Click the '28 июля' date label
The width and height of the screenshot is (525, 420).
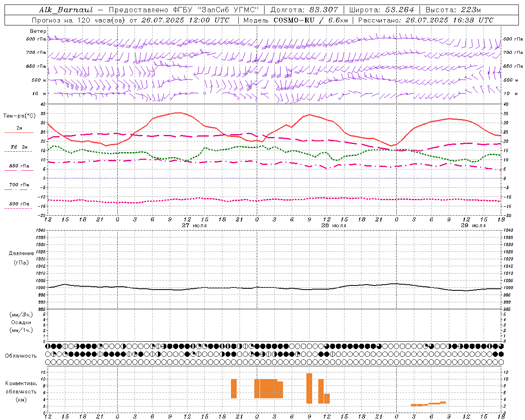(334, 226)
